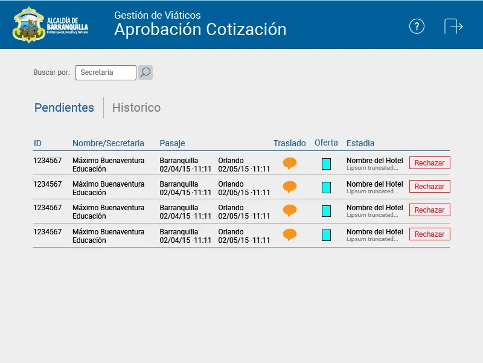The width and height of the screenshot is (483, 363).
Task: Click the Buscar por label
Action: coord(51,72)
